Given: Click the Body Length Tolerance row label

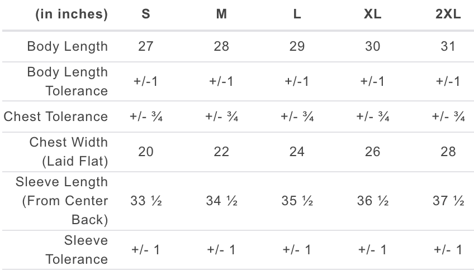Looking at the screenshot, I should click(67, 81).
